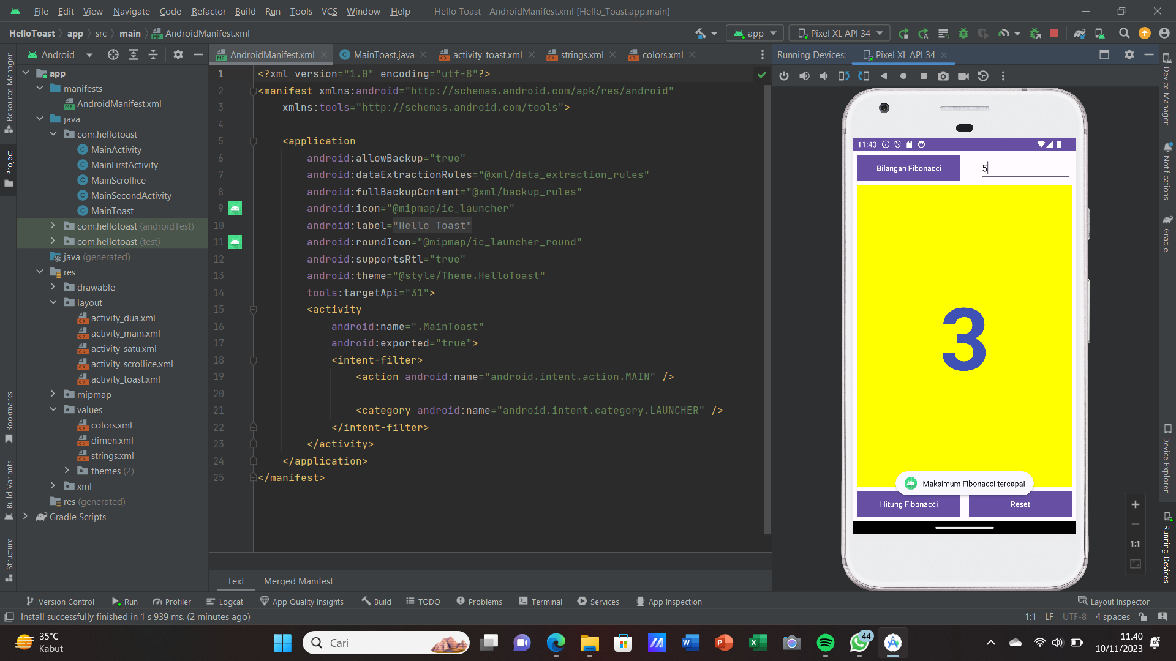1176x661 pixels.
Task: Click the Reset button in the emulator app
Action: point(1019,504)
